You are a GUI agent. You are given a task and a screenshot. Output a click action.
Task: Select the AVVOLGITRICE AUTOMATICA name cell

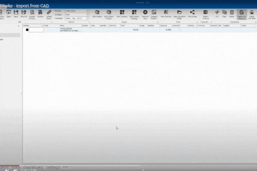70,30
